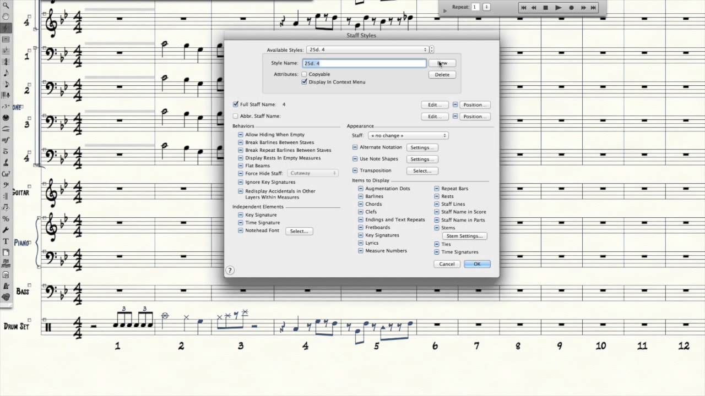The height and width of the screenshot is (396, 705).
Task: Click the stepper beside Available Styles
Action: [431, 50]
